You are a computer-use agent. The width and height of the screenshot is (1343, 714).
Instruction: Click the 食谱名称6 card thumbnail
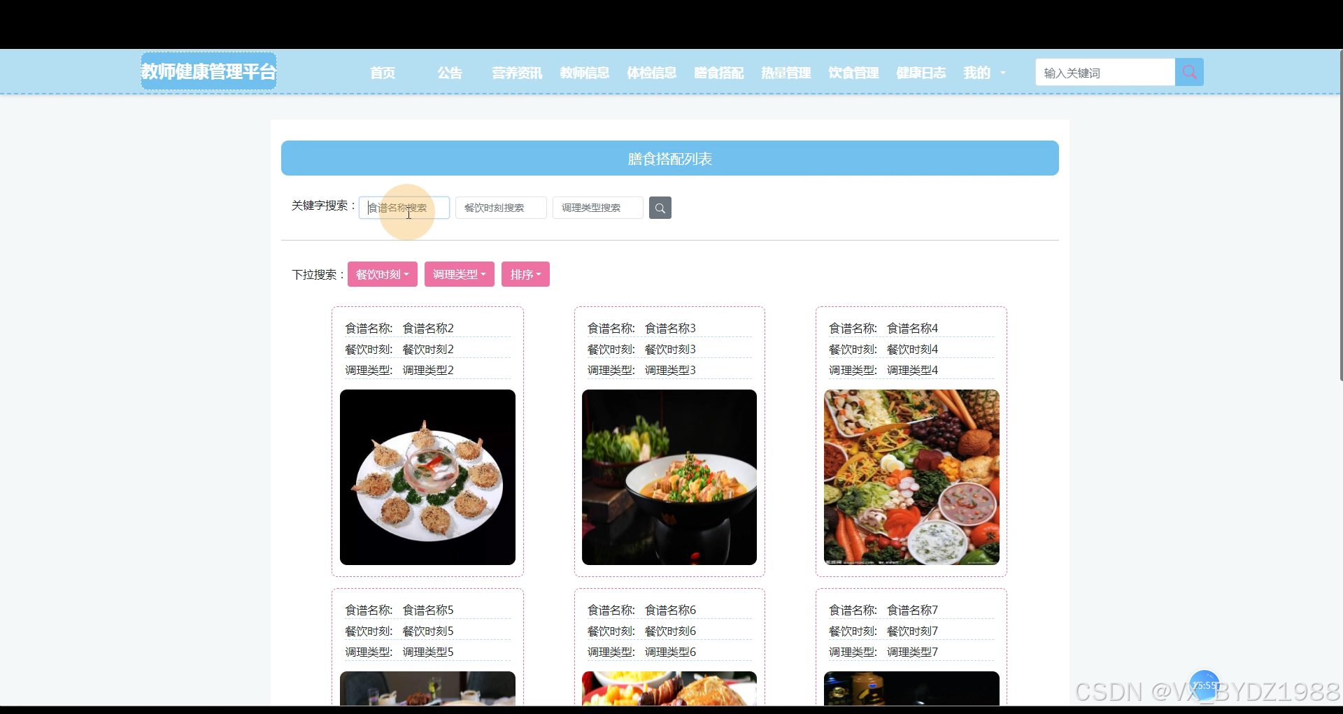point(669,688)
